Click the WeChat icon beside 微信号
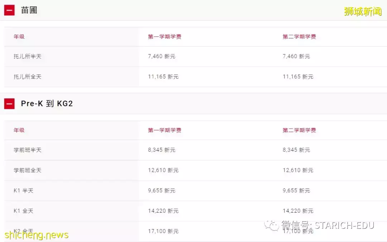 pyautogui.click(x=272, y=226)
